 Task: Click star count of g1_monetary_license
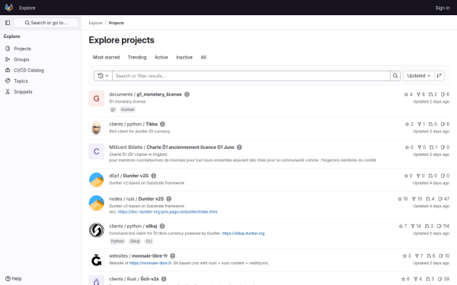[x=408, y=94]
